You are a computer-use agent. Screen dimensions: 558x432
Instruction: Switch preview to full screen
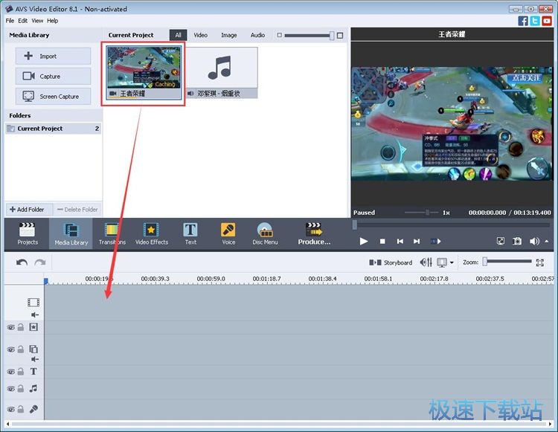coord(501,242)
